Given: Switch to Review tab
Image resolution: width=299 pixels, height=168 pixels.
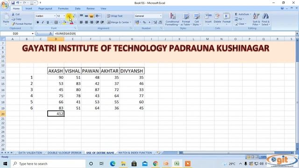Looking at the screenshot, I should coord(91,8).
